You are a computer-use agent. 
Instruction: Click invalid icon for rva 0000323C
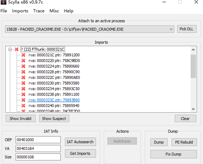coord(23,100)
